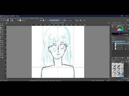Viewport: 129px width, 96px height.
Task: Open the Edit menu
Action: coord(4,18)
